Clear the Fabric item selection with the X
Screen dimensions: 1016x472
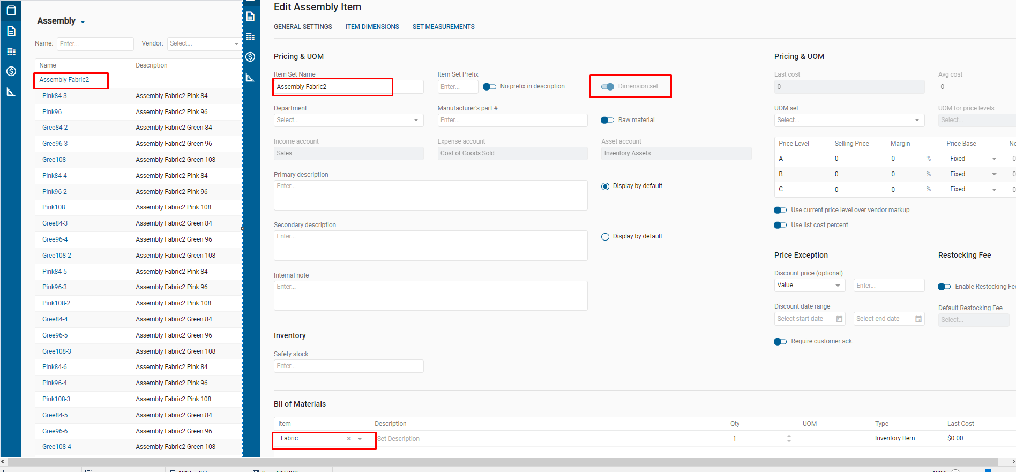coord(349,439)
